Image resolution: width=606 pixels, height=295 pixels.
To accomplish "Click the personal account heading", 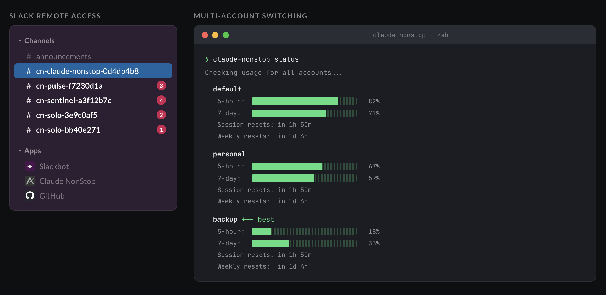I will [229, 154].
